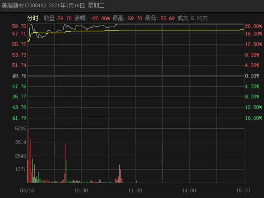Screen dimensions: 264x198
Task: Click the 47.76 price axis label
Action: [19, 86]
